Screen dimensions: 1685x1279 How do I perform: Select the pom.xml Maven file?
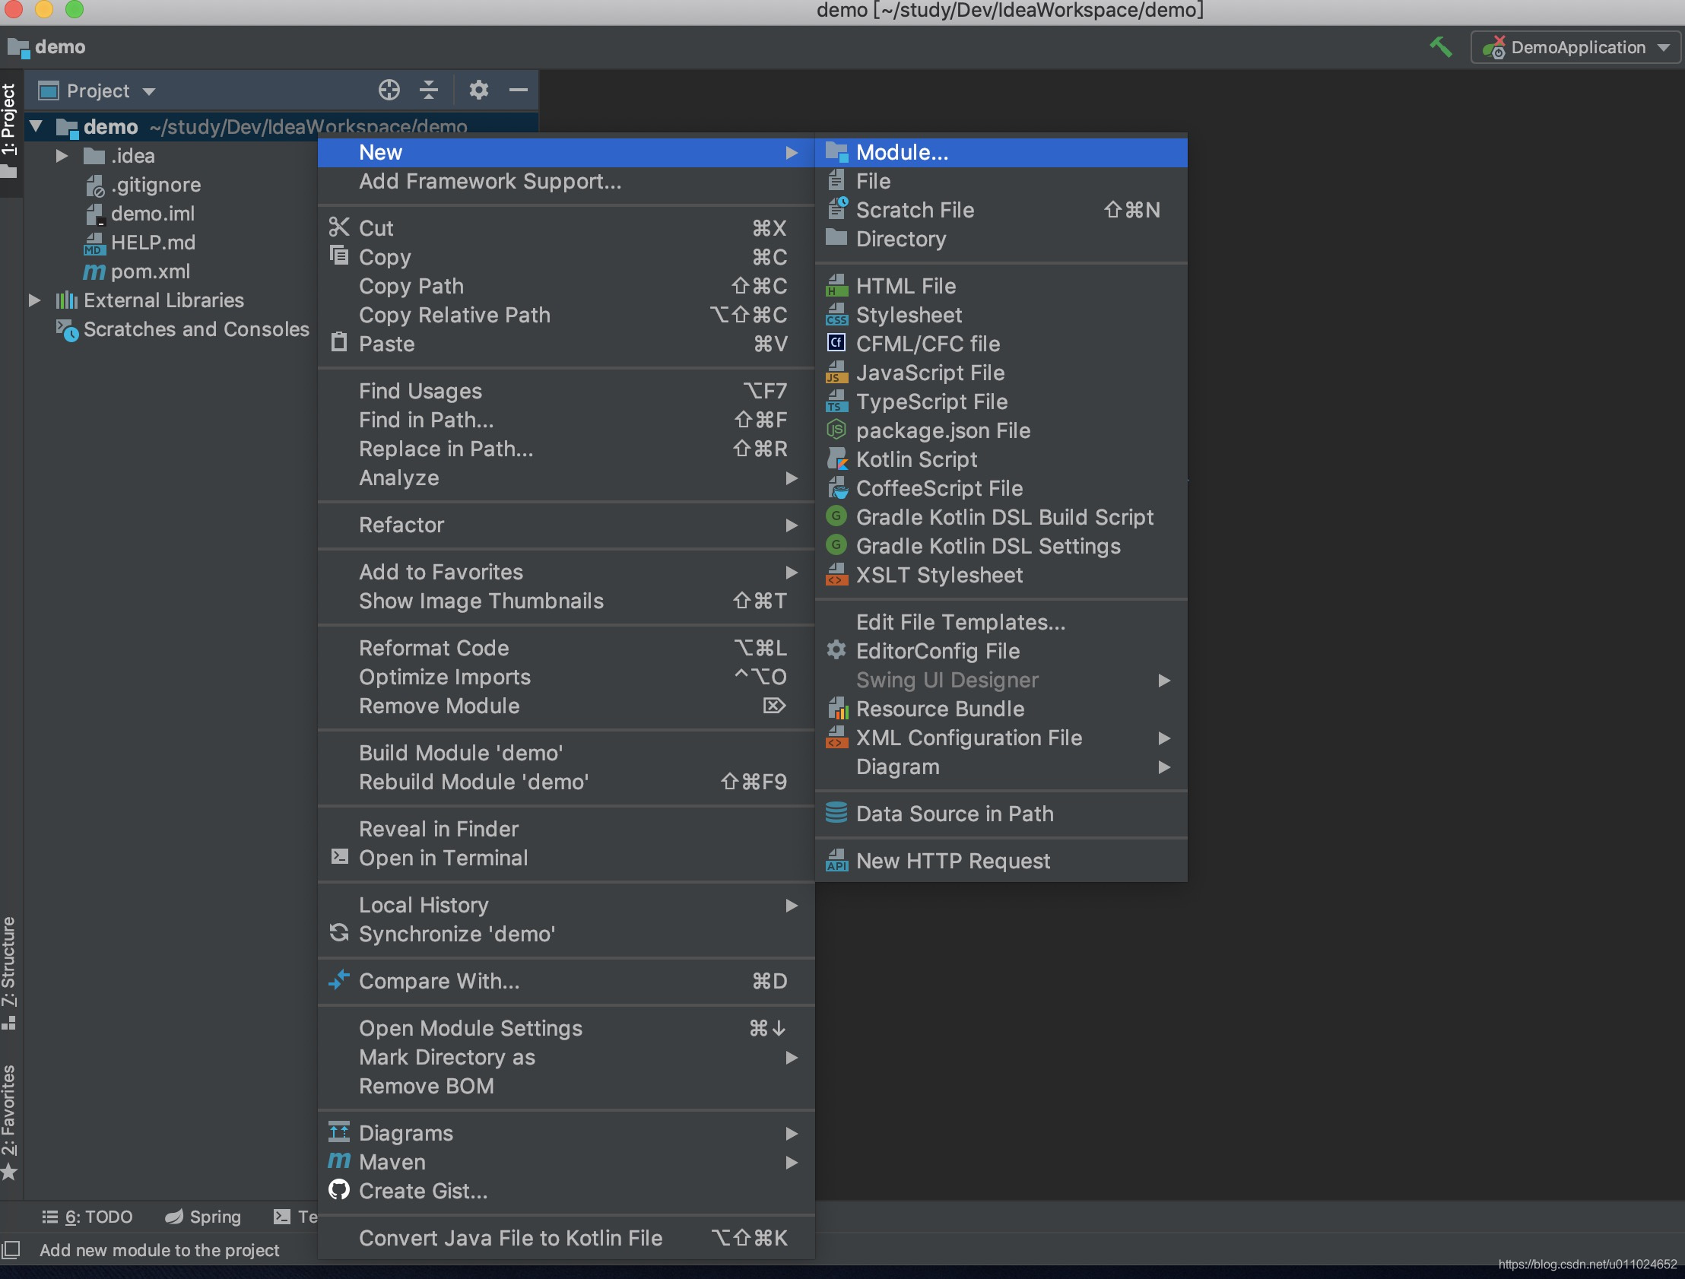pyautogui.click(x=150, y=271)
